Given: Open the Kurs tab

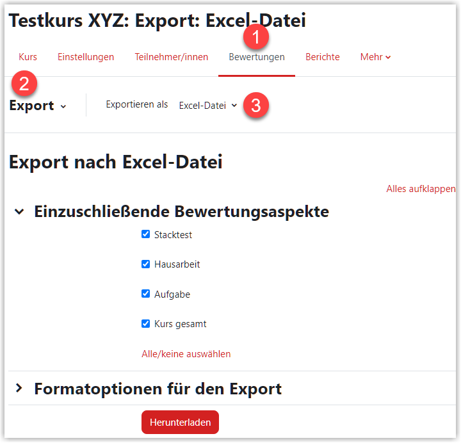Looking at the screenshot, I should [28, 57].
